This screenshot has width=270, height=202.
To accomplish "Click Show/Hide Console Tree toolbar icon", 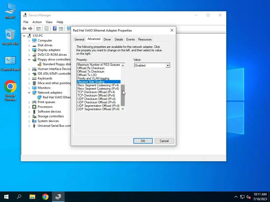I will 38,28.
